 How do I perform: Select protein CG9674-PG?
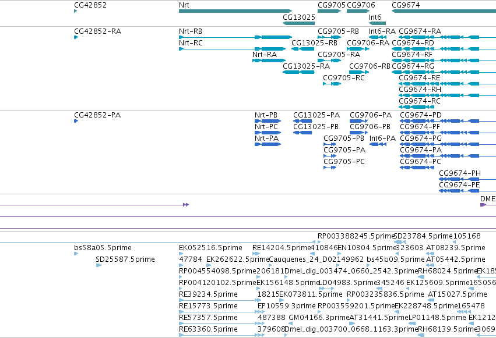click(448, 144)
